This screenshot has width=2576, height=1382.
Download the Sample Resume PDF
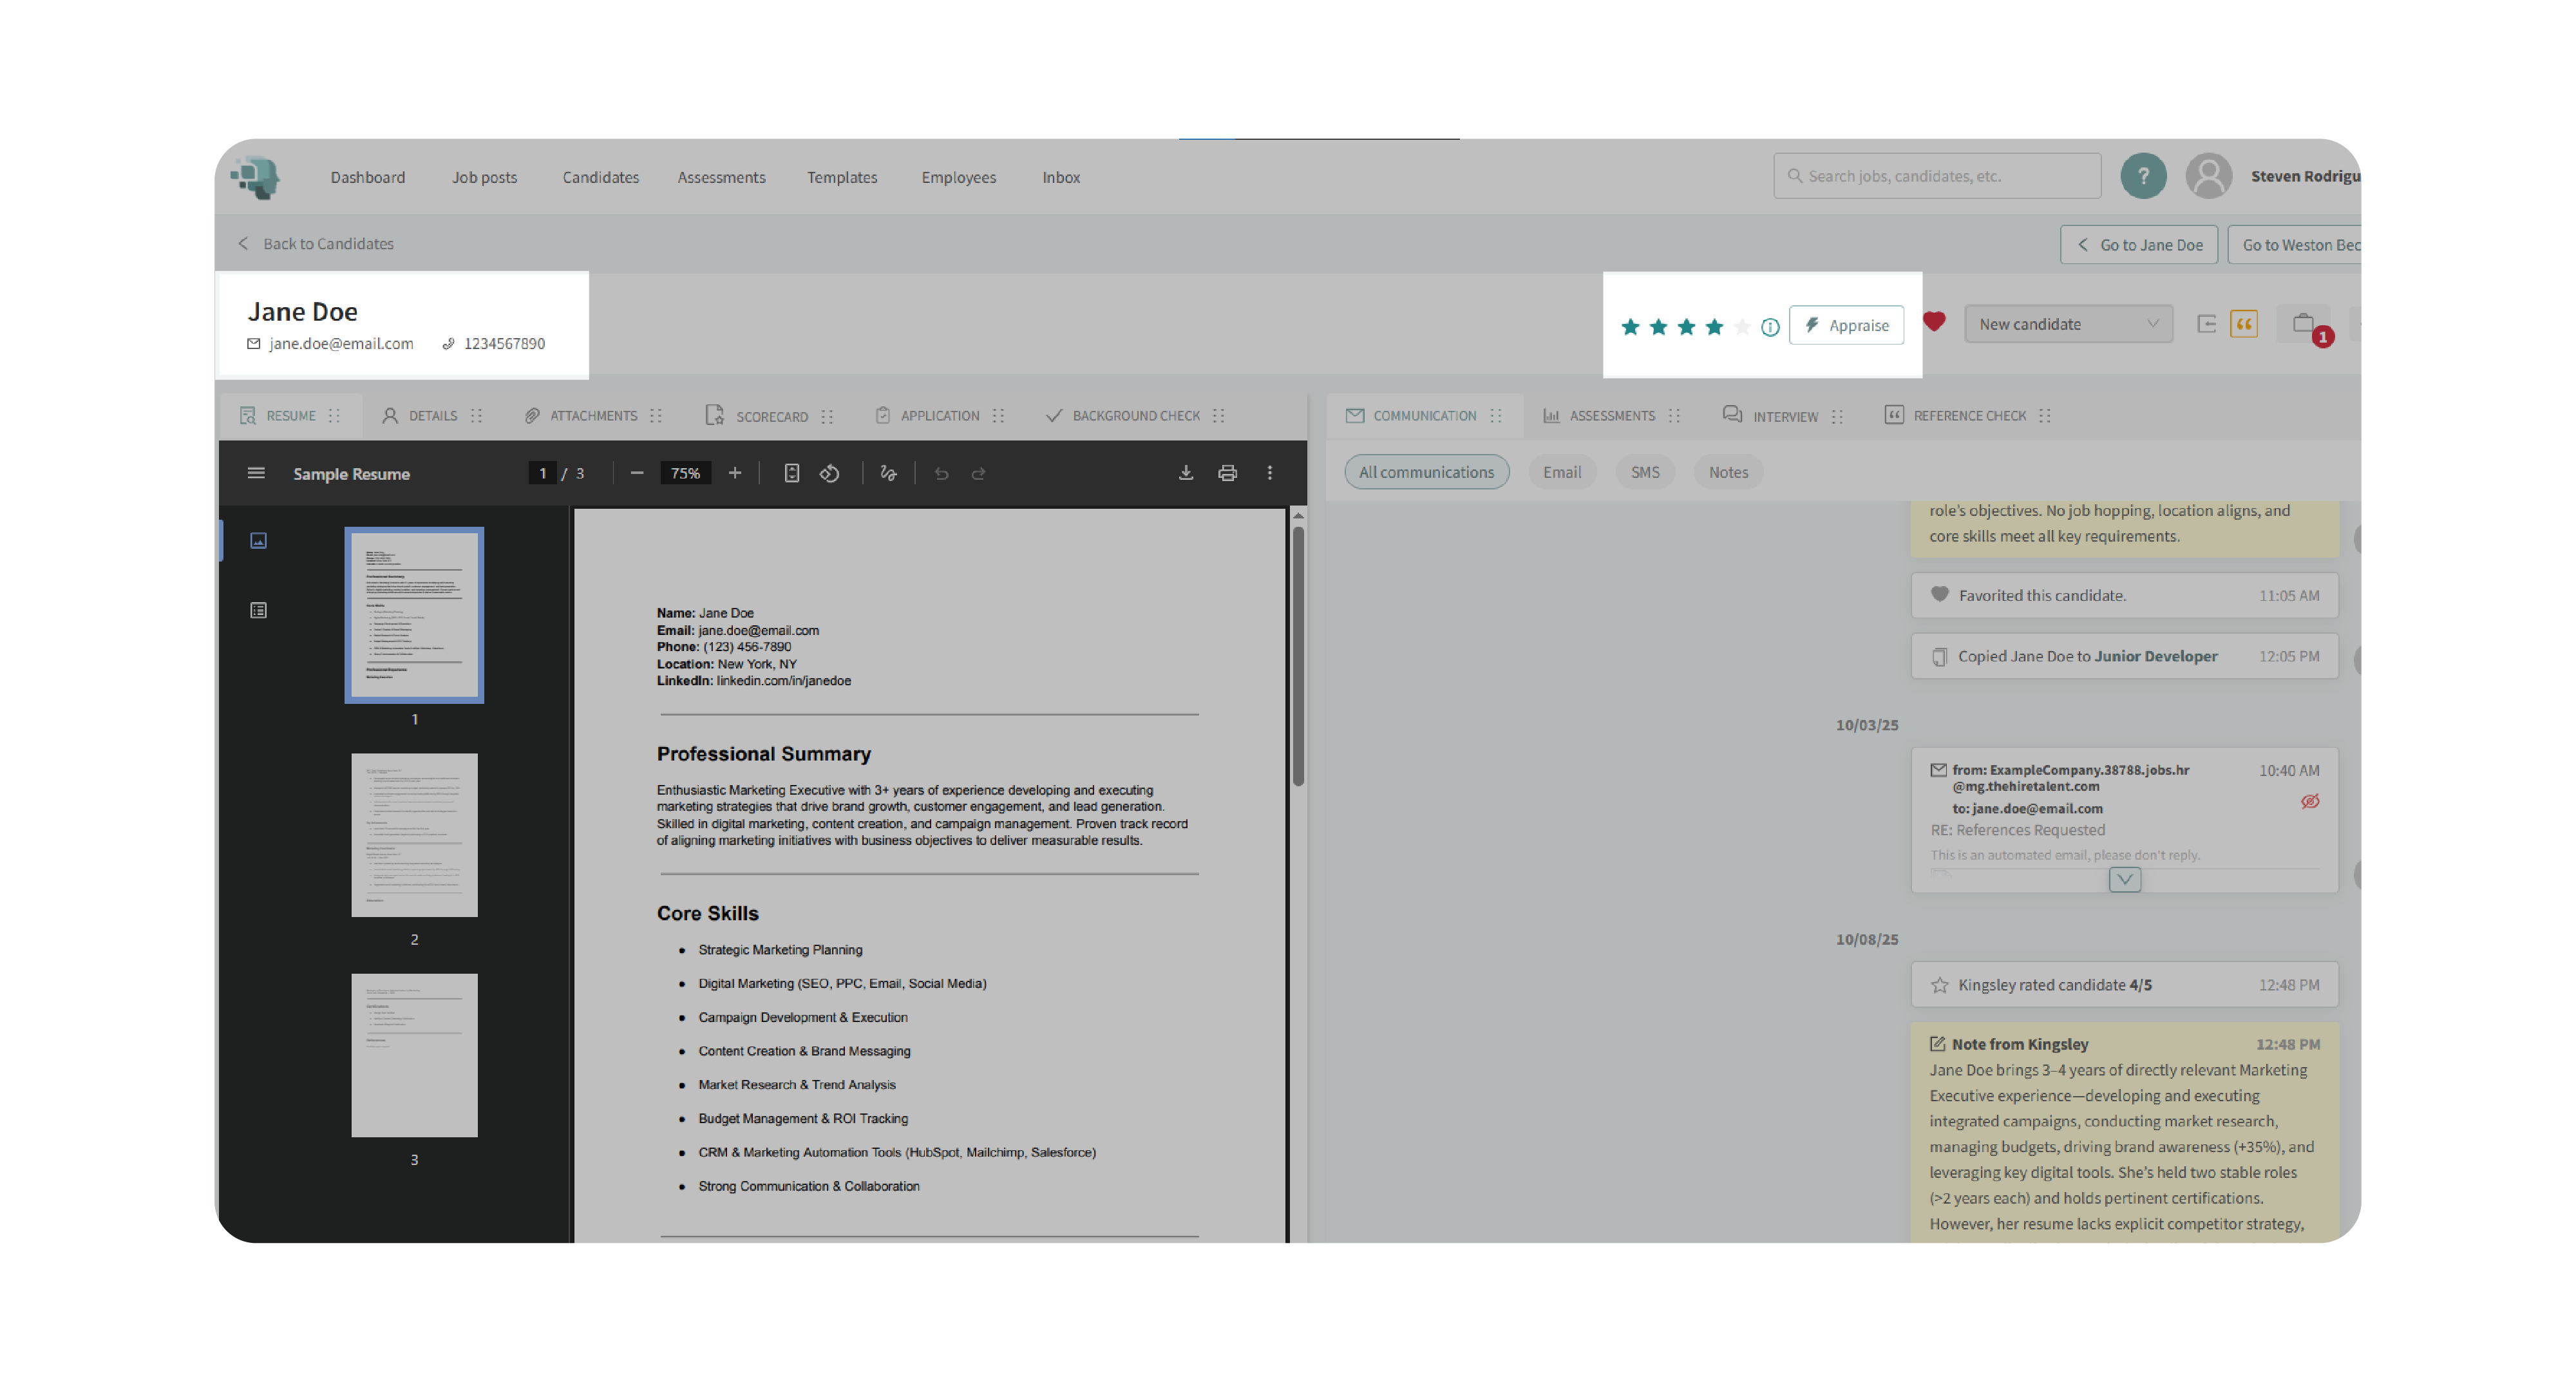[1185, 473]
